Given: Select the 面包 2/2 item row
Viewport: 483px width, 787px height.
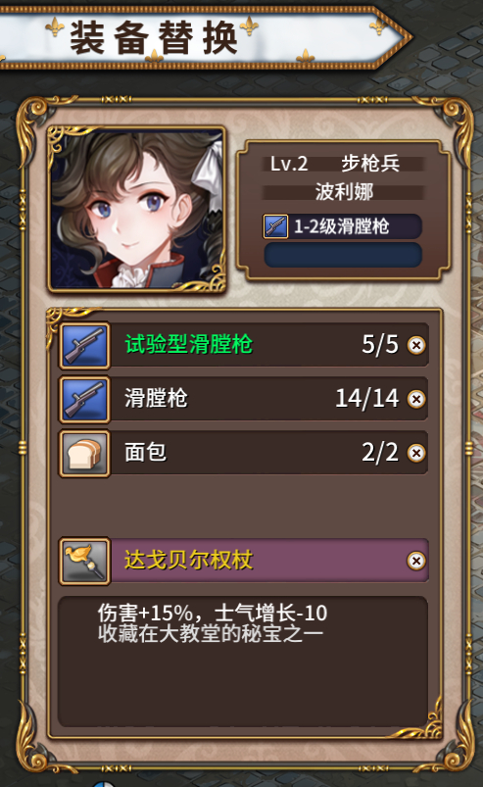Looking at the screenshot, I should click(244, 453).
